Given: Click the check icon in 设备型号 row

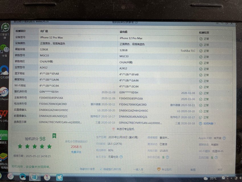Looking at the screenshot, I should tap(201, 39).
